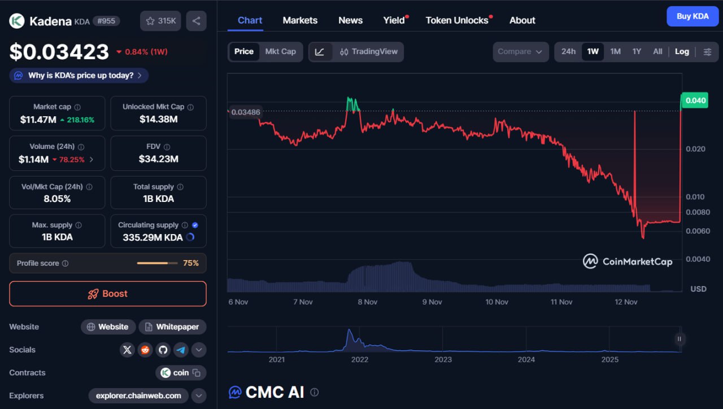Expand more socials chevron

coord(198,350)
